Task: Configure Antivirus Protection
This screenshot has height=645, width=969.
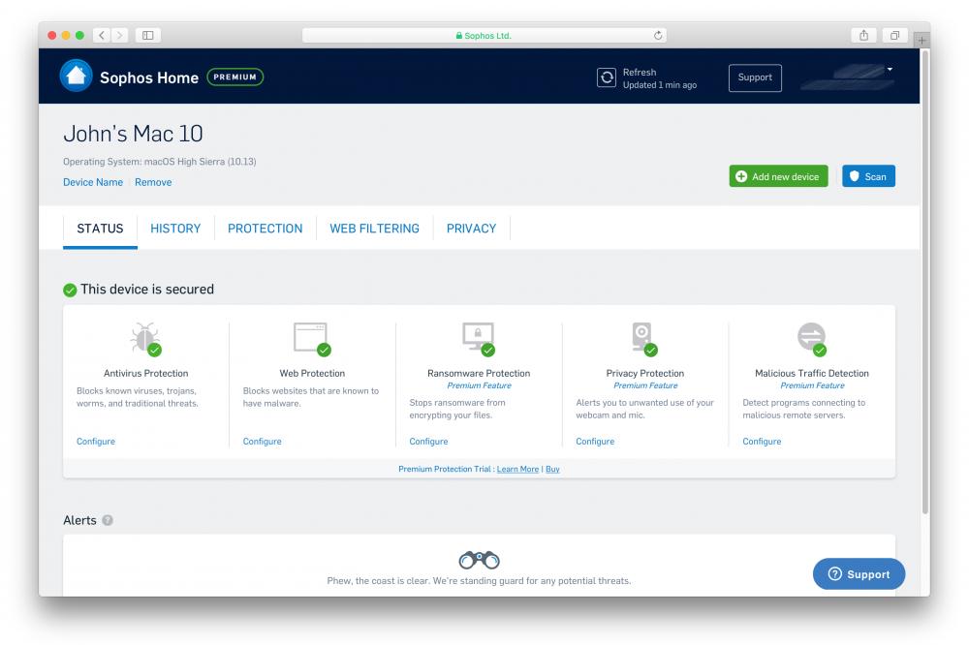Action: pos(96,441)
